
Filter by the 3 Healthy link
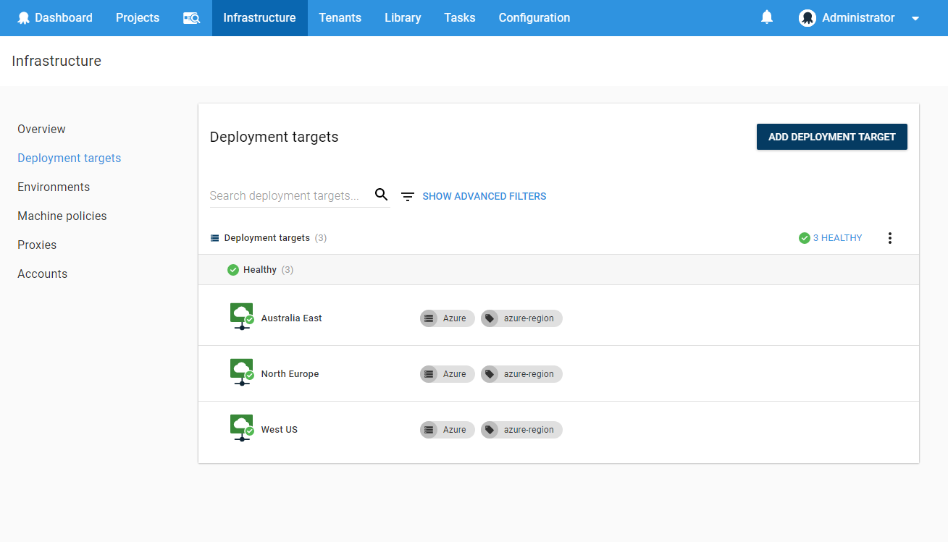point(831,238)
